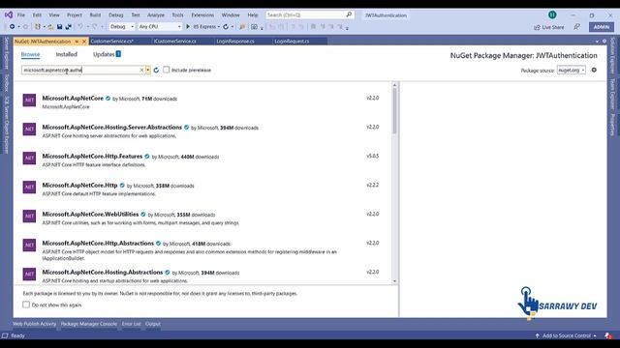Click the Undo toolbar icon
This screenshot has height=348, width=620.
(80, 27)
